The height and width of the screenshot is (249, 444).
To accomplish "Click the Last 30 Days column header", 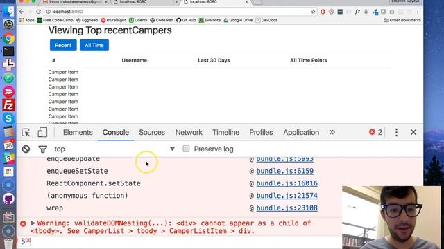I will 214,60.
